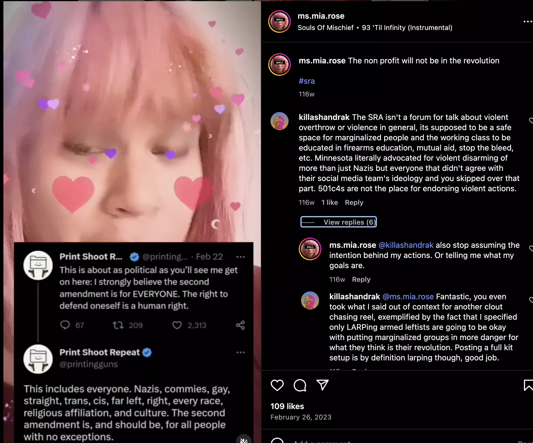Reply to ms.mia.rose's comment
This screenshot has width=533, height=443.
361,279
